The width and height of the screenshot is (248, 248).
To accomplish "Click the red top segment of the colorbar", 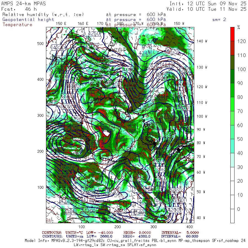I will pos(233,34).
